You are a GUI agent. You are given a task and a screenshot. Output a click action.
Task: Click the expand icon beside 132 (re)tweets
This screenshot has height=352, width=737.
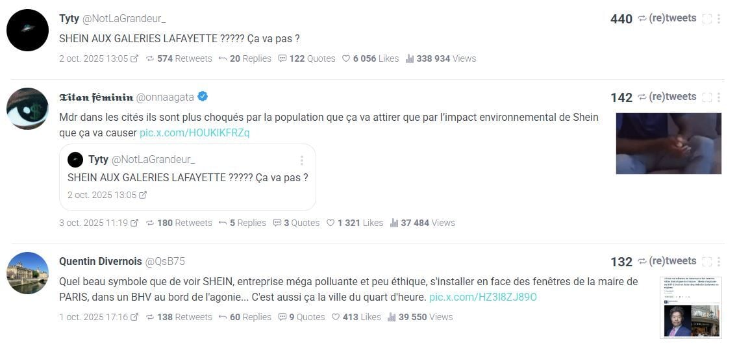point(707,261)
